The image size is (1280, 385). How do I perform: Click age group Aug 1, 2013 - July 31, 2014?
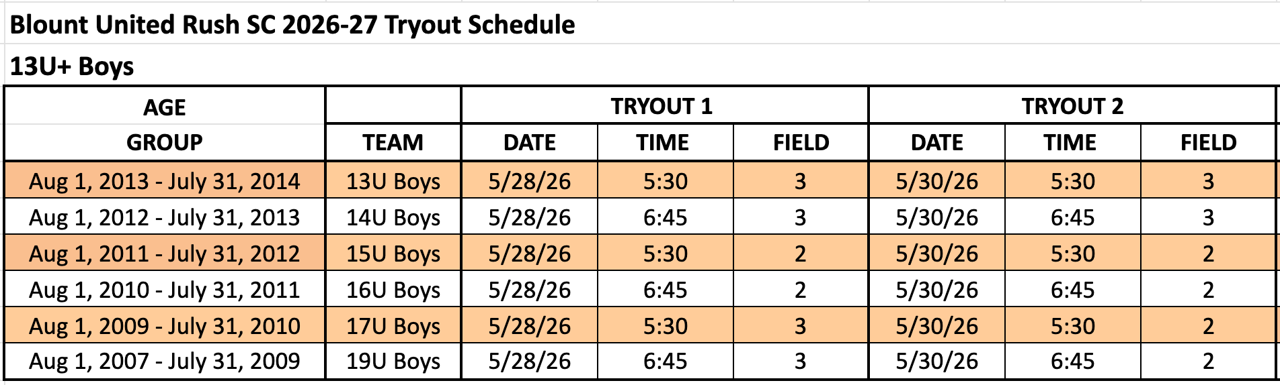165,180
